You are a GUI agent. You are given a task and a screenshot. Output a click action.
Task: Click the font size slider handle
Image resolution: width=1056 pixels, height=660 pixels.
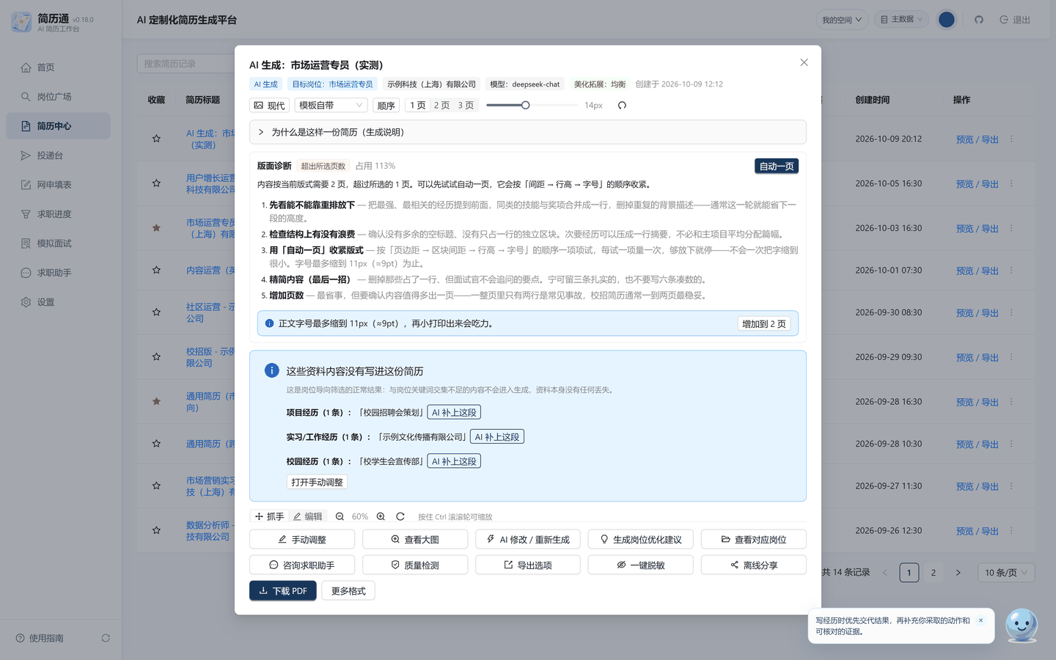(525, 106)
